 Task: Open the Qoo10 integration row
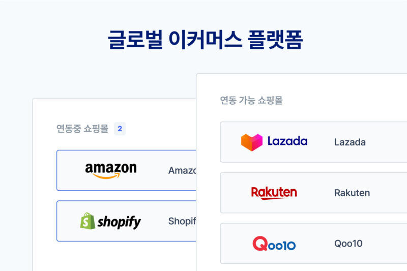pos(313,244)
